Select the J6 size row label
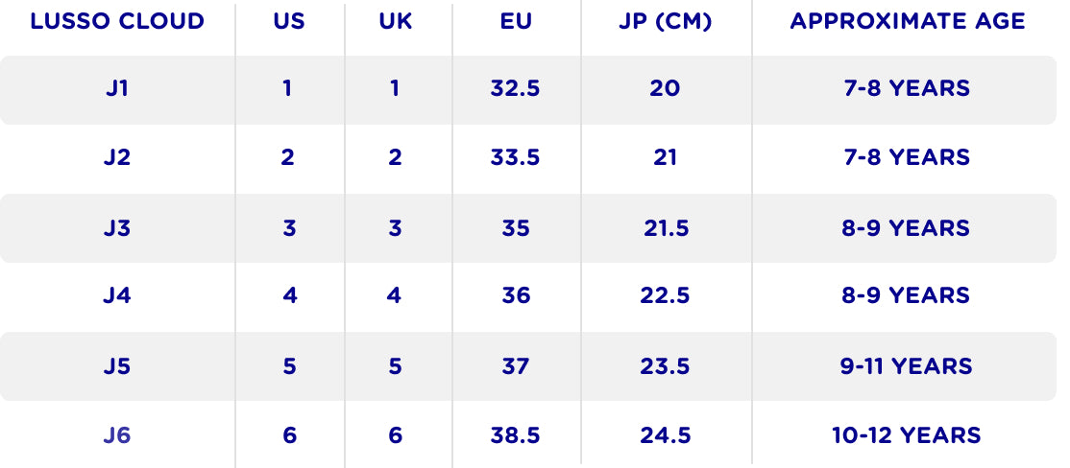This screenshot has width=1070, height=468. (x=117, y=435)
